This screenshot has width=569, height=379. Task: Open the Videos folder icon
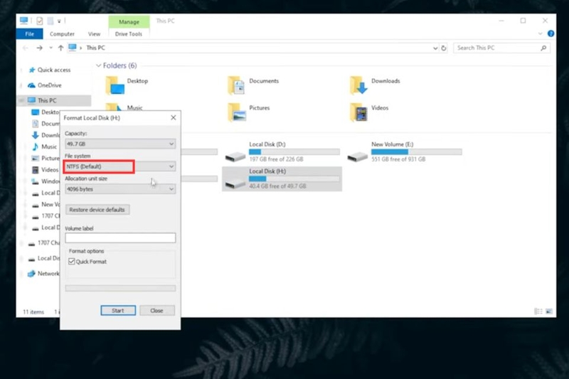pyautogui.click(x=358, y=112)
